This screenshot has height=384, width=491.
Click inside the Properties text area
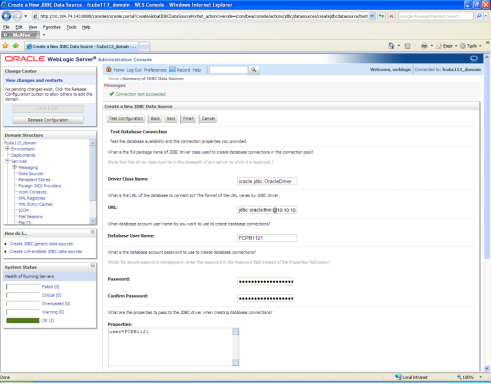170,347
